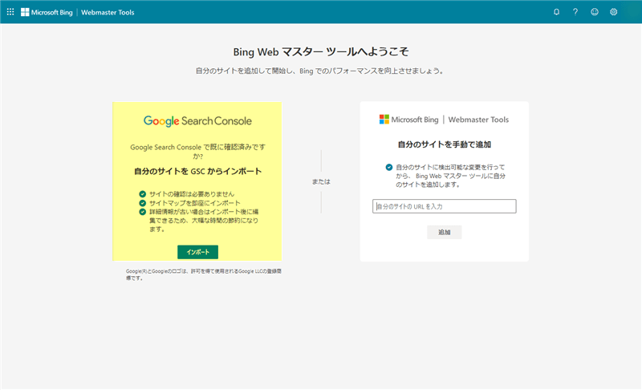Open the notifications bell icon
This screenshot has height=390, width=642.
pos(556,12)
